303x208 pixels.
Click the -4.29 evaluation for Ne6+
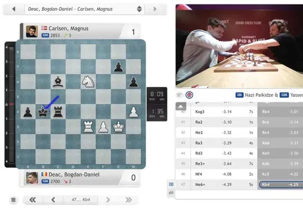[x=227, y=185]
